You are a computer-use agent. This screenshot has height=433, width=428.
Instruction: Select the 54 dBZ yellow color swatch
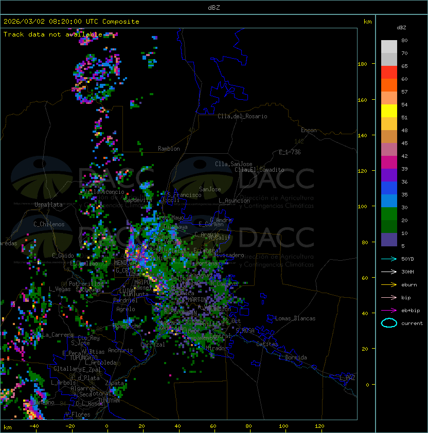click(389, 111)
